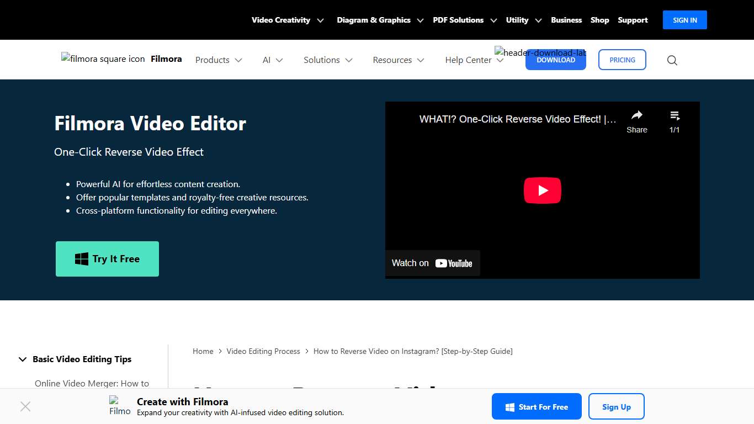Click the Home breadcrumb link
The width and height of the screenshot is (754, 424).
point(203,351)
